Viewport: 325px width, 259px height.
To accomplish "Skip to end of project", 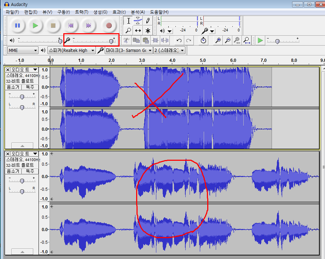I will (88, 25).
